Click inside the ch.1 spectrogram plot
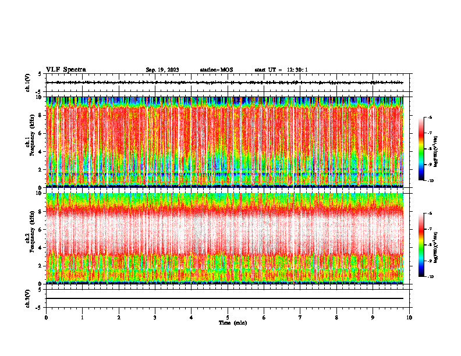461x356 pixels. tap(224, 142)
